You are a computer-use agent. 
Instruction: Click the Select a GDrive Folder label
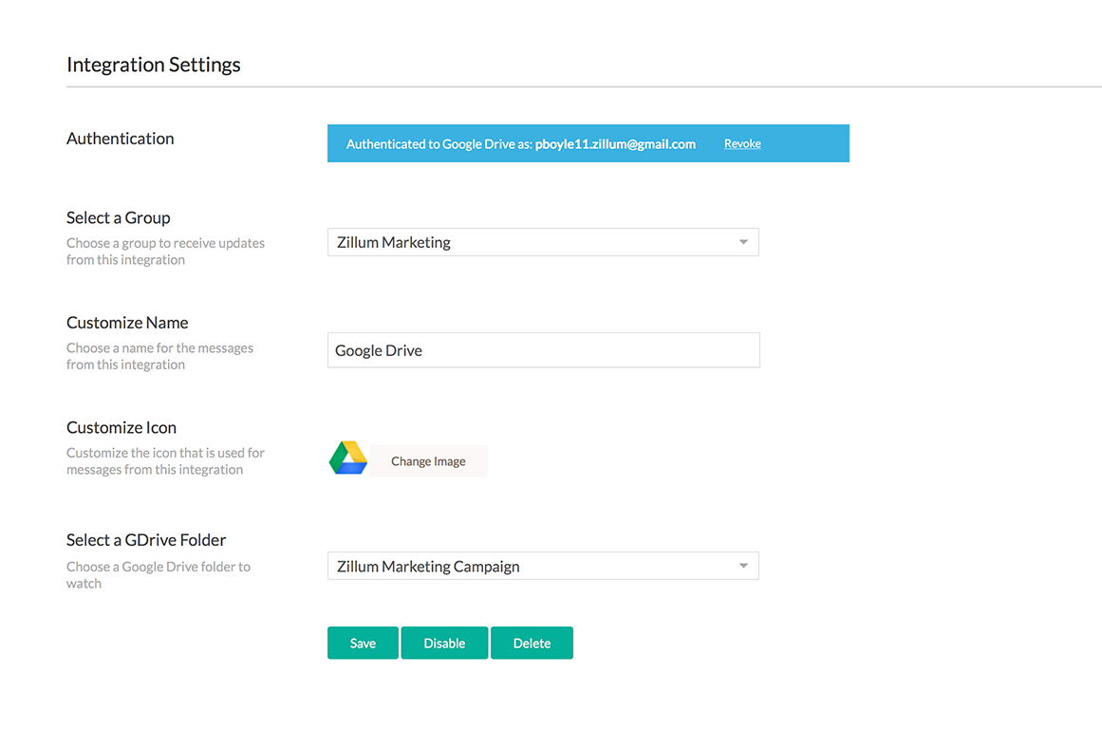(146, 540)
